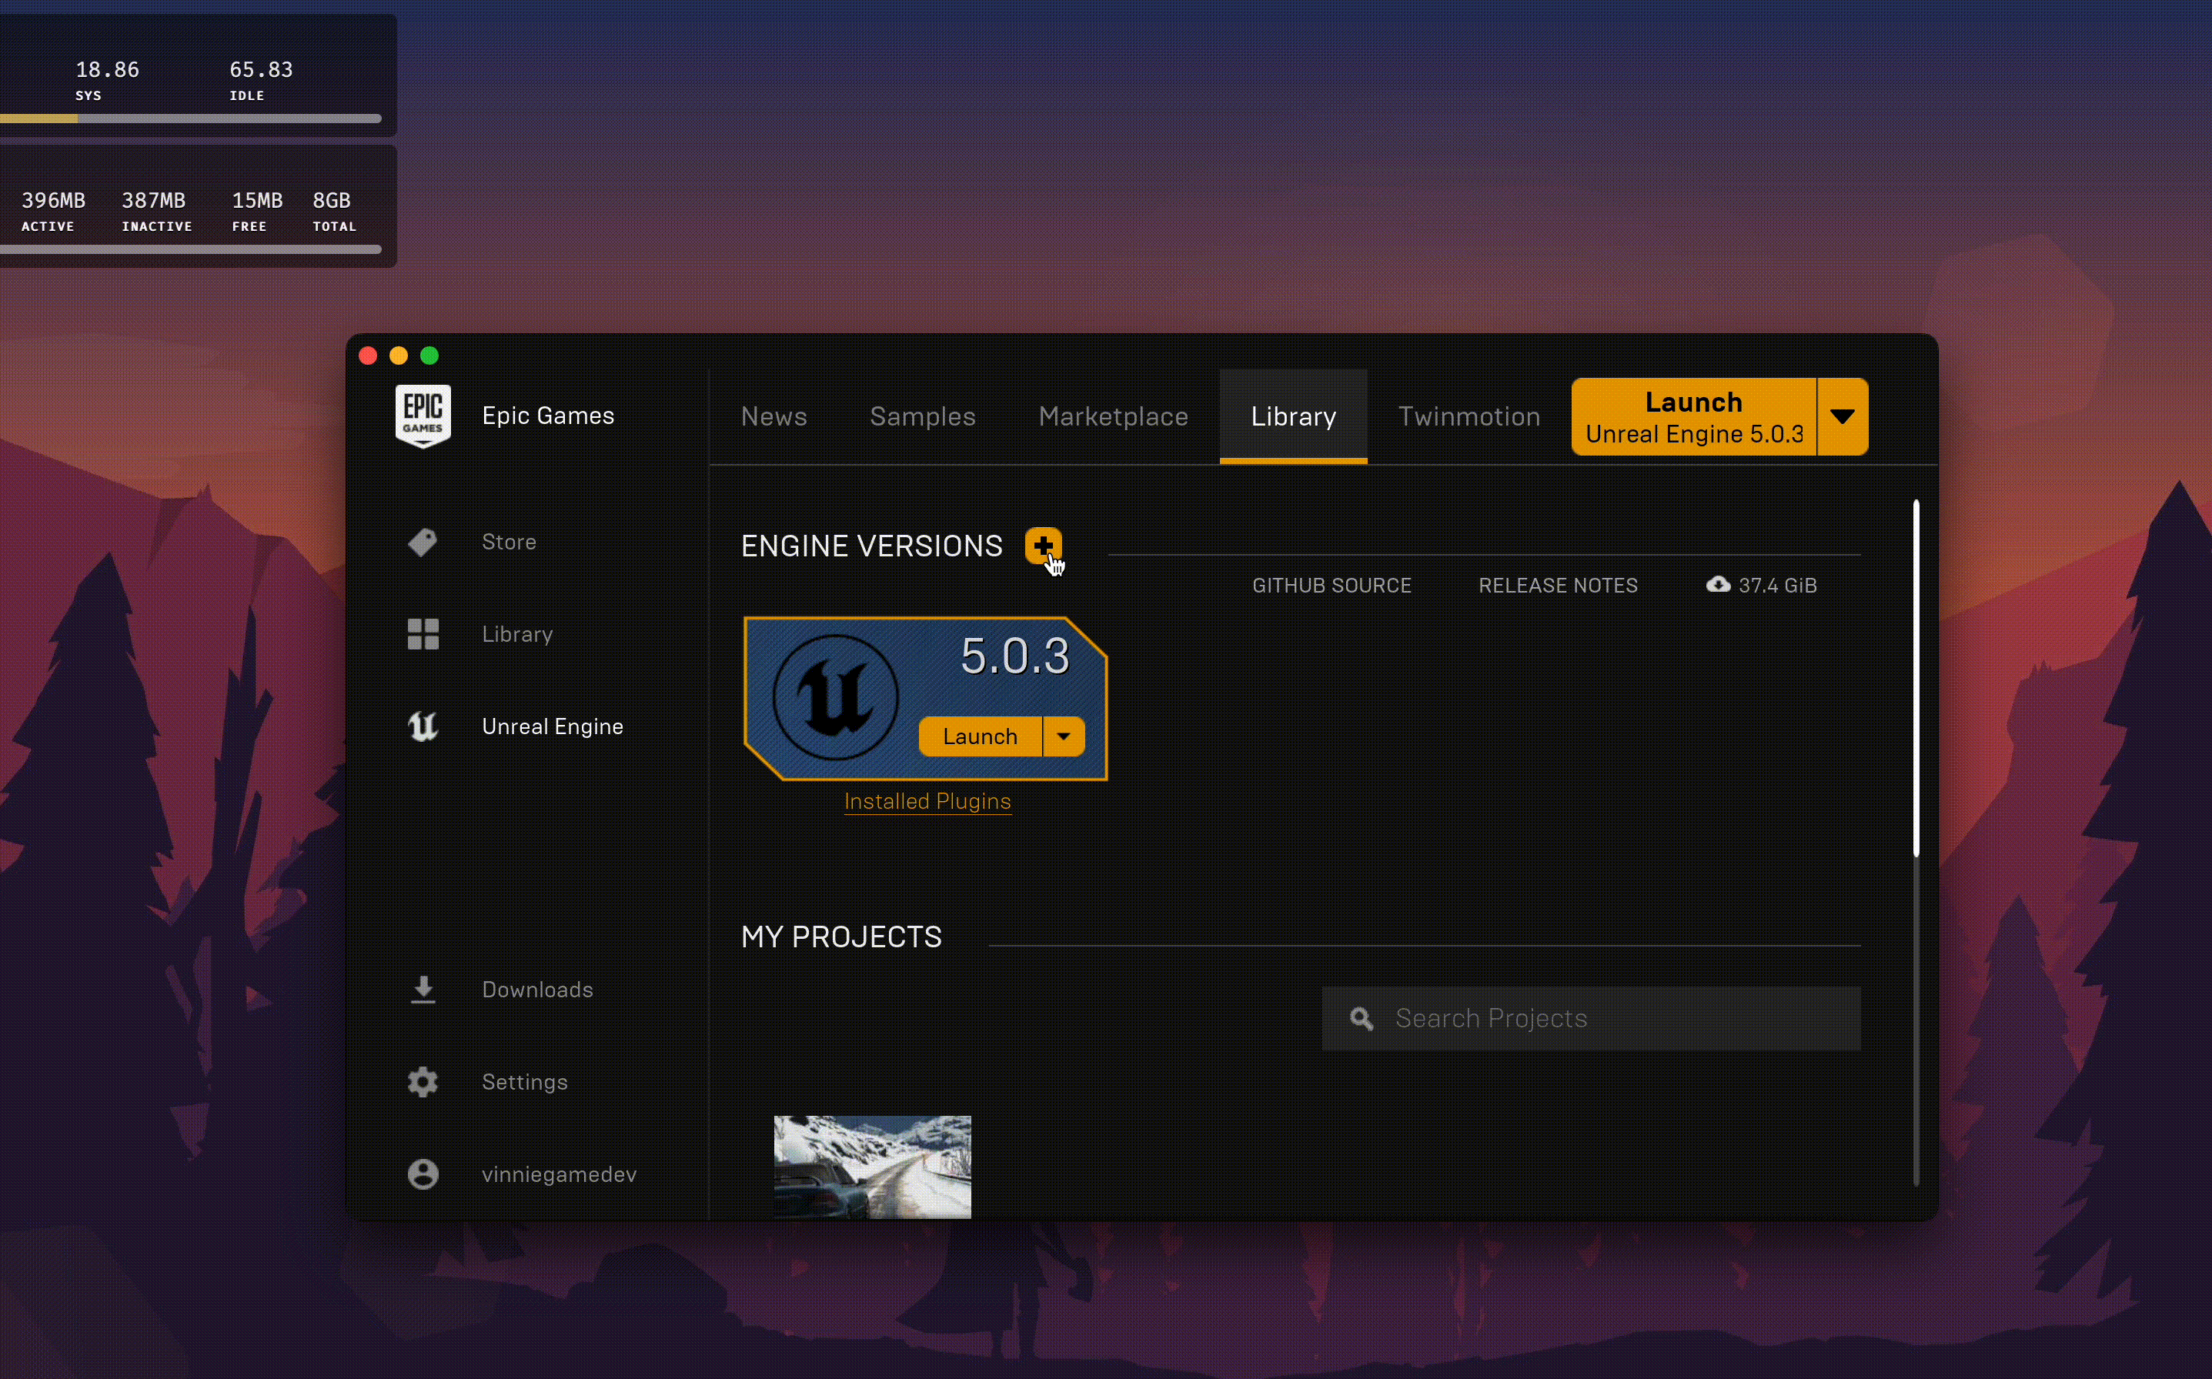Select the Library tab in top bar

(x=1292, y=417)
